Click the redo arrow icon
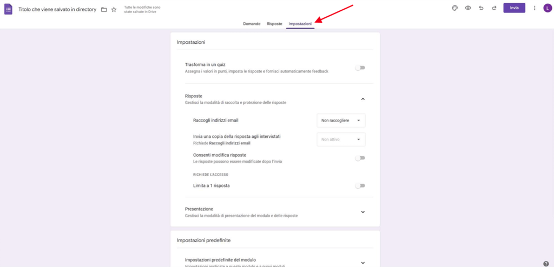This screenshot has width=554, height=267. pyautogui.click(x=494, y=8)
